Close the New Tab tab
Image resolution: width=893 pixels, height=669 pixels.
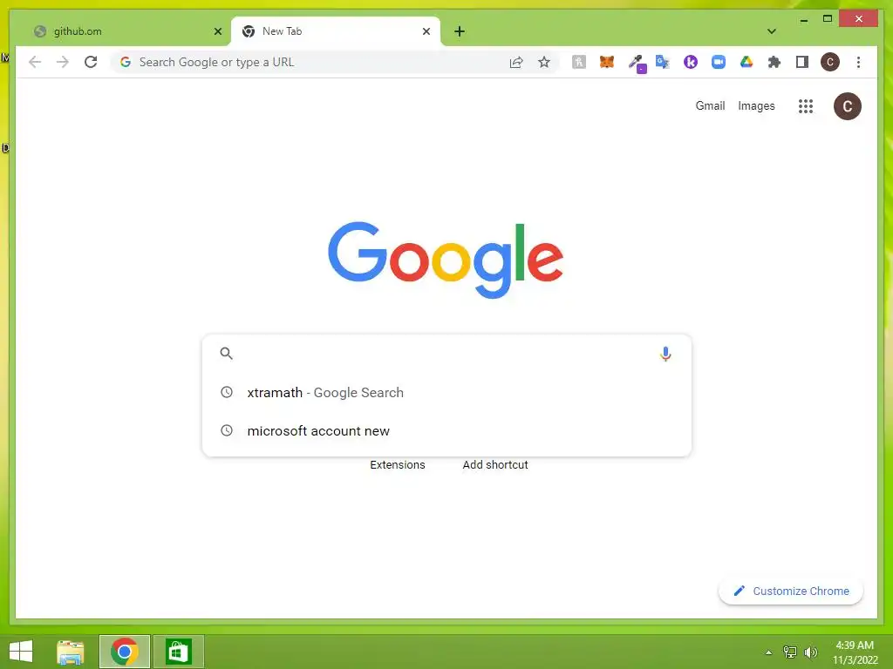click(x=426, y=31)
